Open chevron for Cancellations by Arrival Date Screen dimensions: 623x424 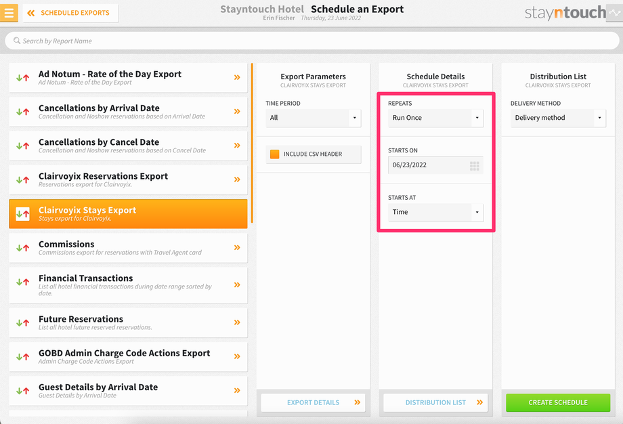click(x=237, y=111)
